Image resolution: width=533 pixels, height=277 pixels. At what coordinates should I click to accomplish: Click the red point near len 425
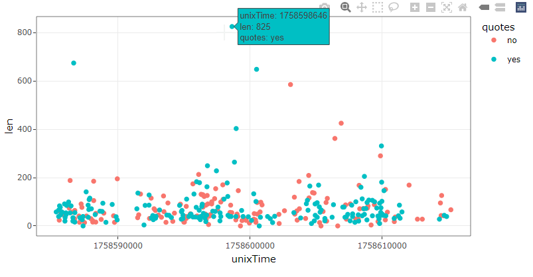pos(341,123)
